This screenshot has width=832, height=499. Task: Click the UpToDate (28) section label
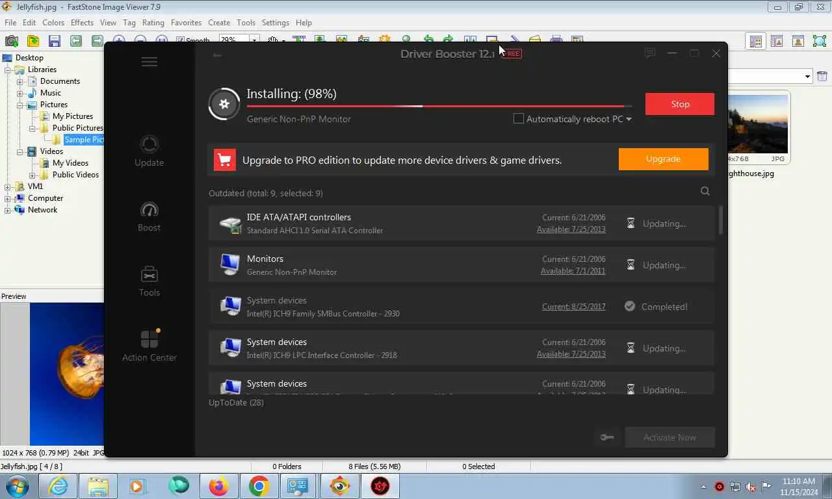[x=236, y=402]
